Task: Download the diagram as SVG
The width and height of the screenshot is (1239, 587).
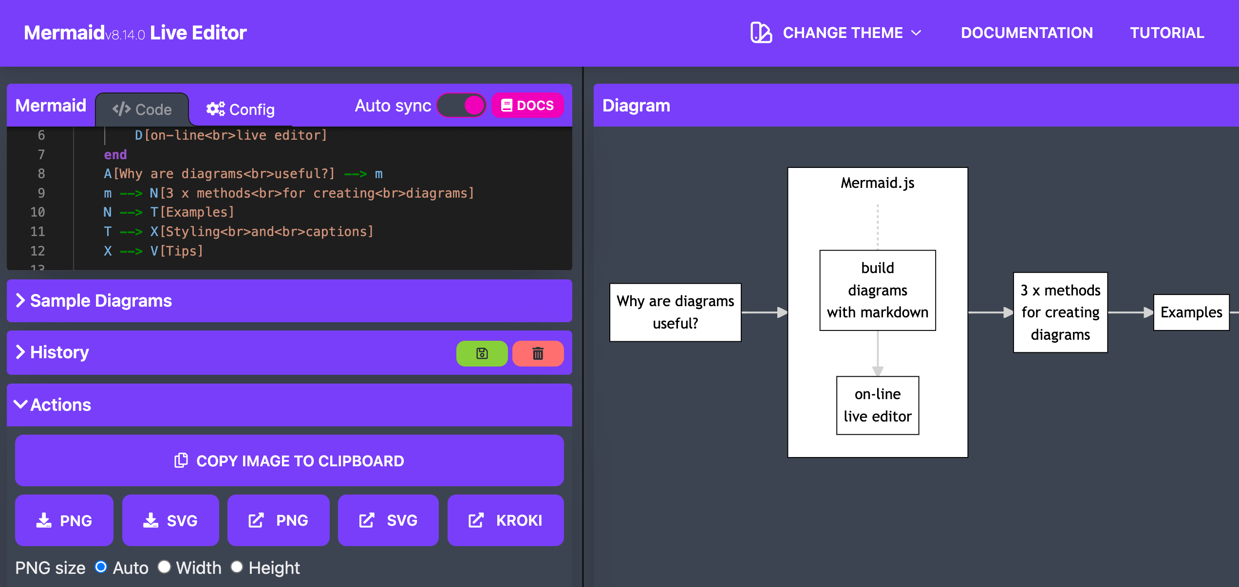Action: click(x=170, y=520)
